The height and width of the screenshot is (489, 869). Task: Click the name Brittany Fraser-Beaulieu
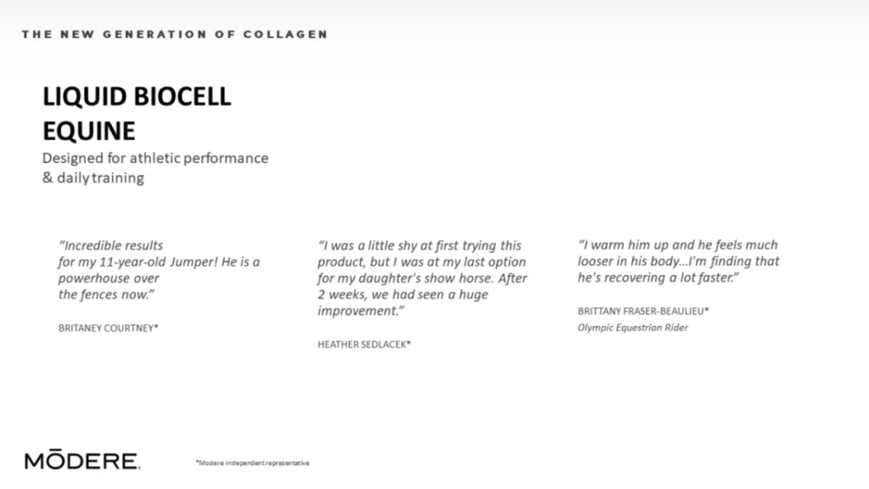point(643,311)
